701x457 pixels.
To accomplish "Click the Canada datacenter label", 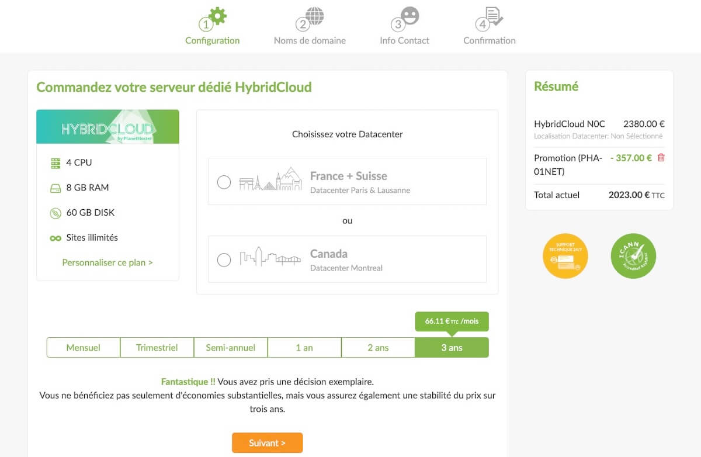I will pyautogui.click(x=329, y=254).
